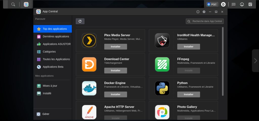
Task: Install Download Center
Action: point(116,71)
